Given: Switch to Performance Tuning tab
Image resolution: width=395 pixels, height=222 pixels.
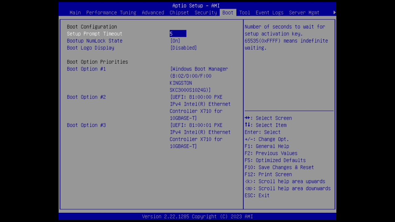Looking at the screenshot, I should click(111, 13).
